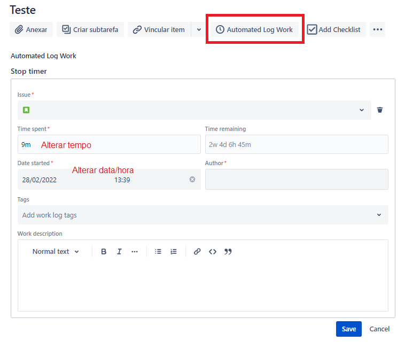Open Automated Log Work
Image resolution: width=405 pixels, height=349 pixels.
pos(254,29)
